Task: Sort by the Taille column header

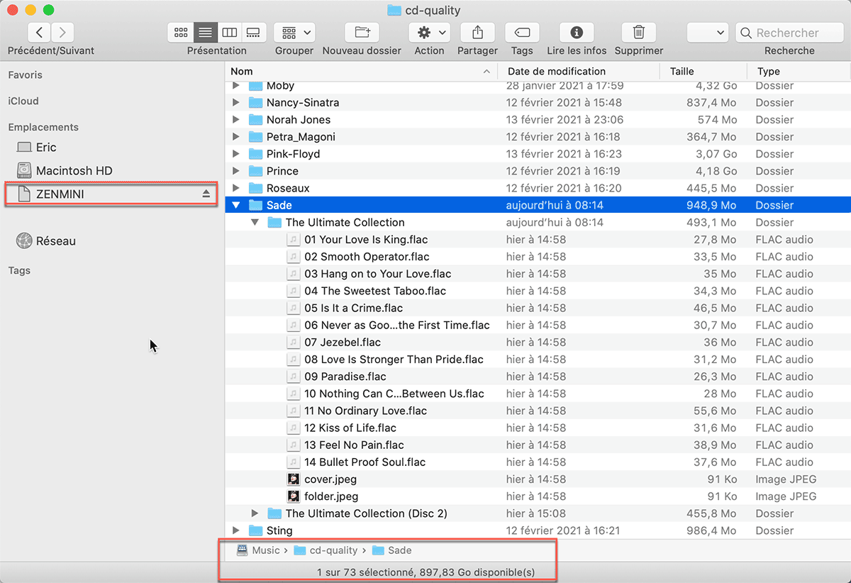Action: coord(703,71)
